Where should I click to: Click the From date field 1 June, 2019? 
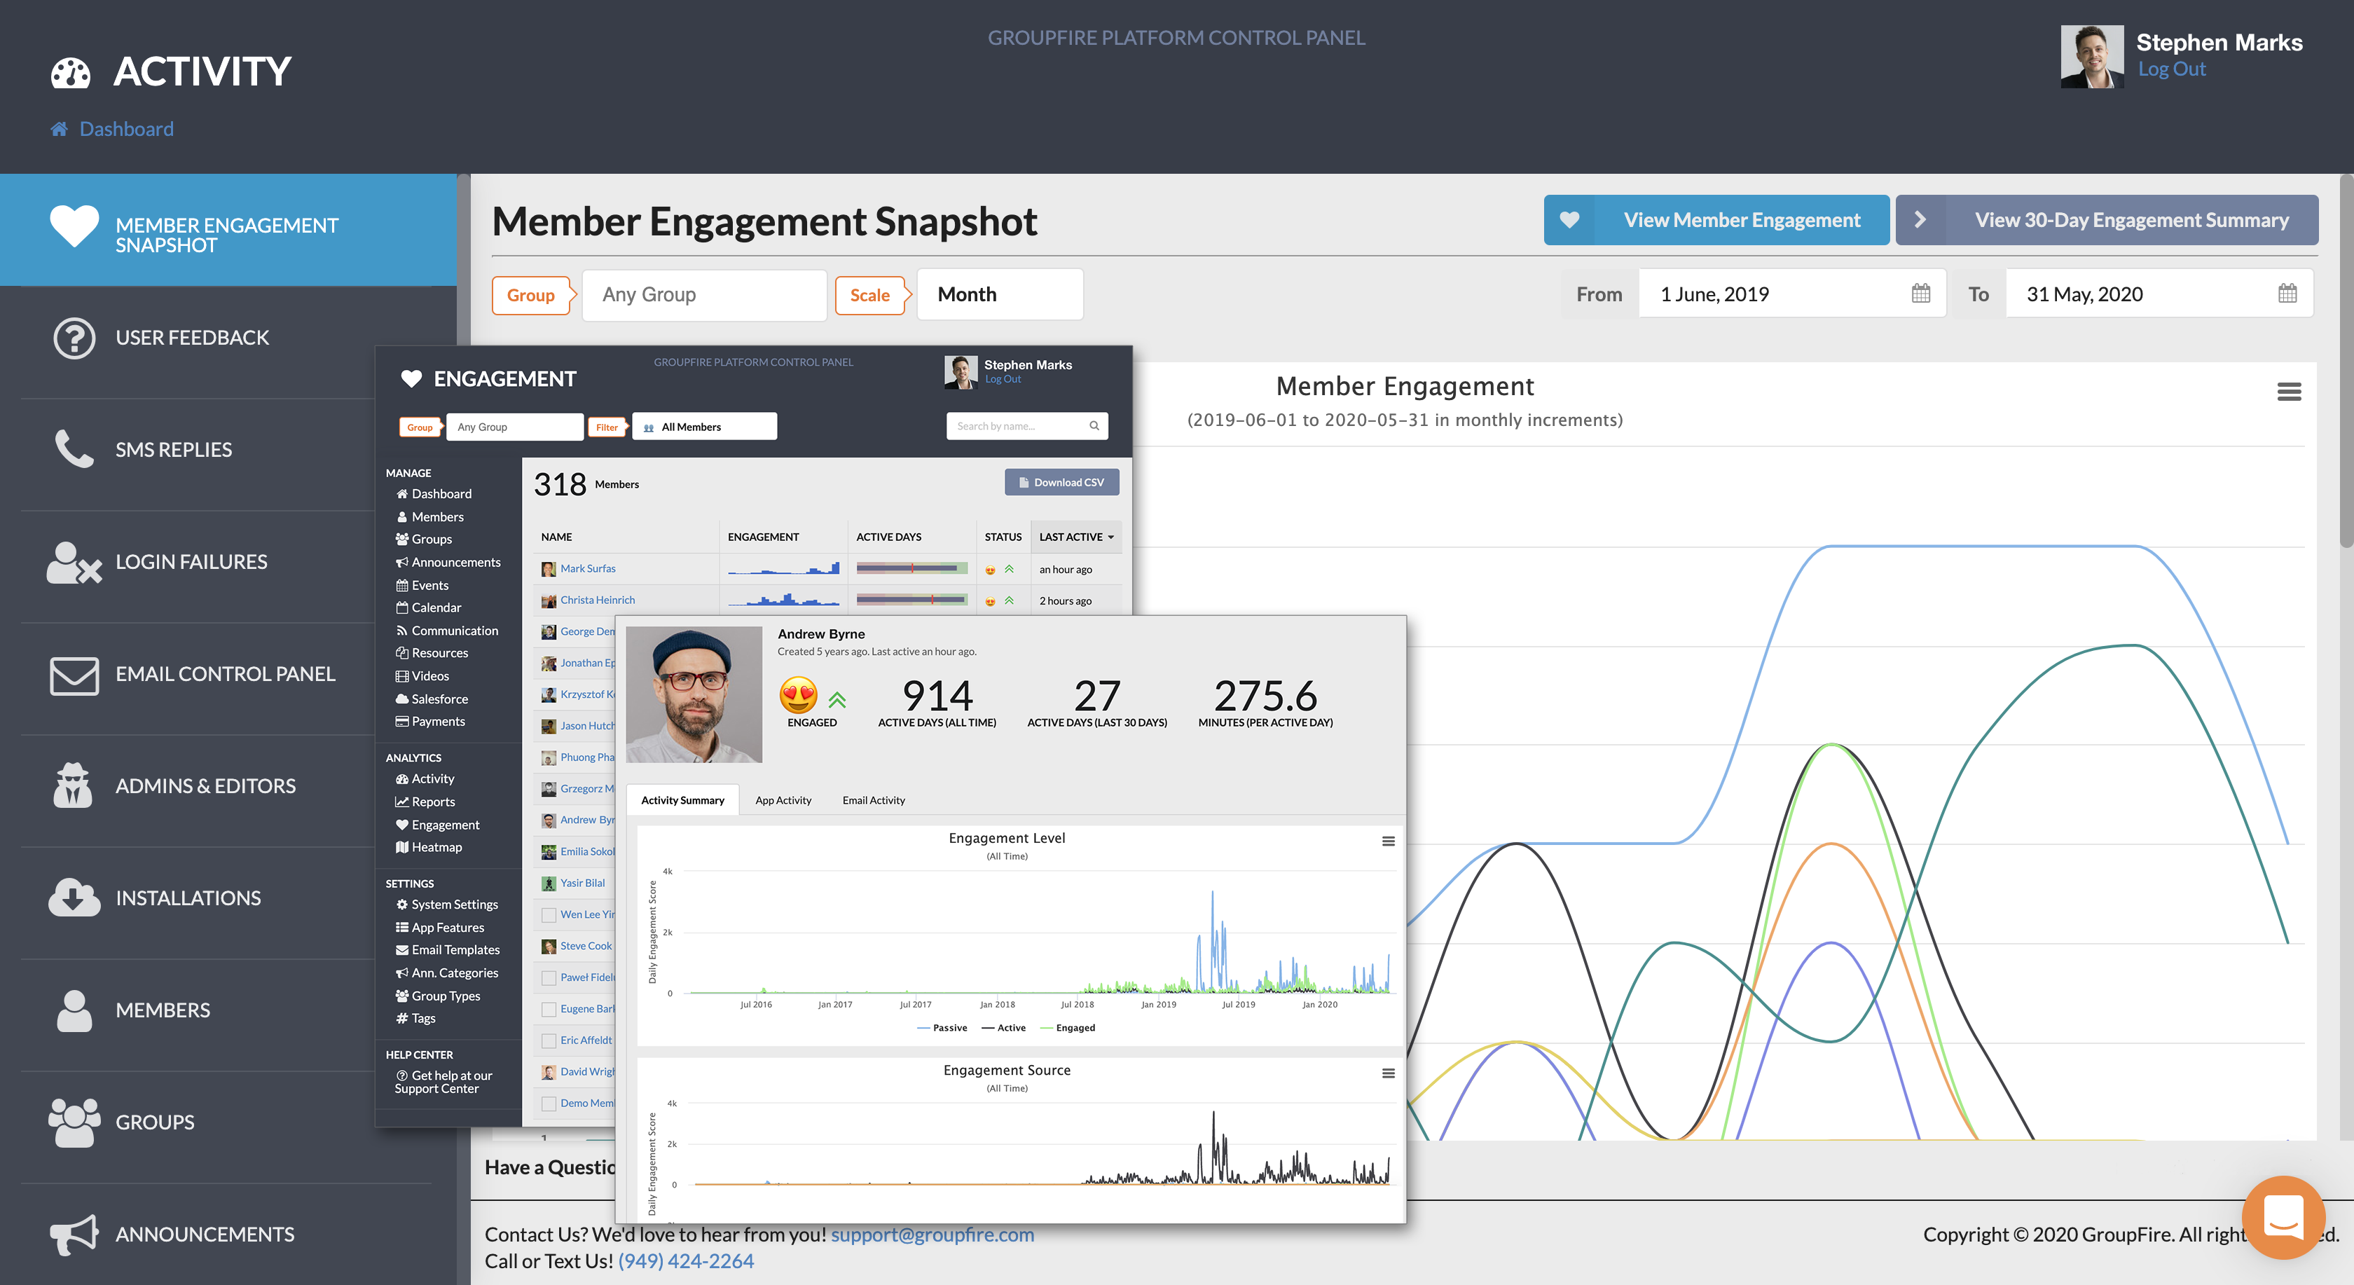(x=1791, y=294)
